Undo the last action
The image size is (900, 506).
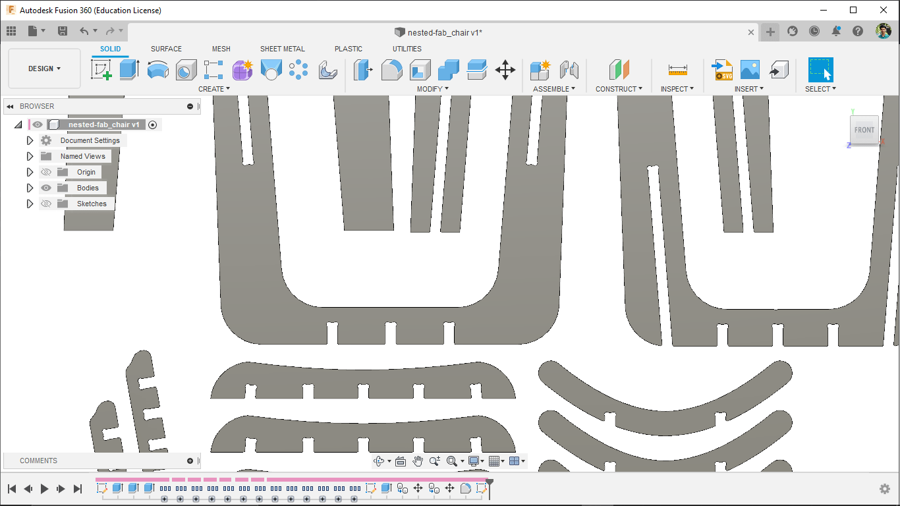pyautogui.click(x=84, y=31)
